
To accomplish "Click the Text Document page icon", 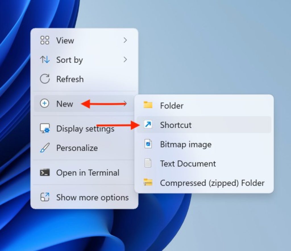I will [x=148, y=164].
